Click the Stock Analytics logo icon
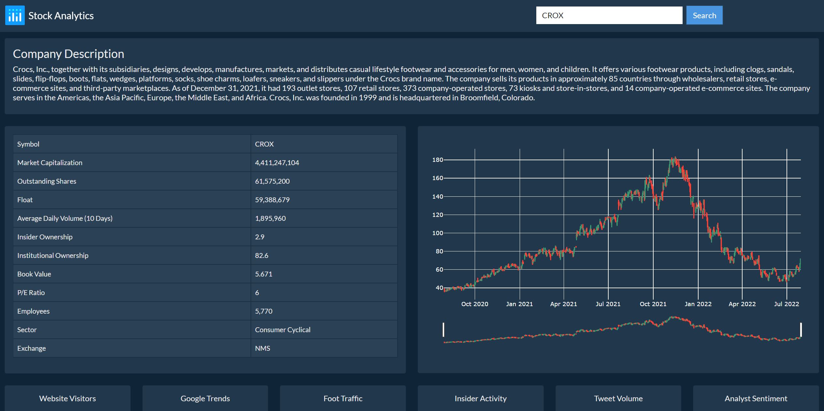Image resolution: width=824 pixels, height=411 pixels. tap(15, 15)
